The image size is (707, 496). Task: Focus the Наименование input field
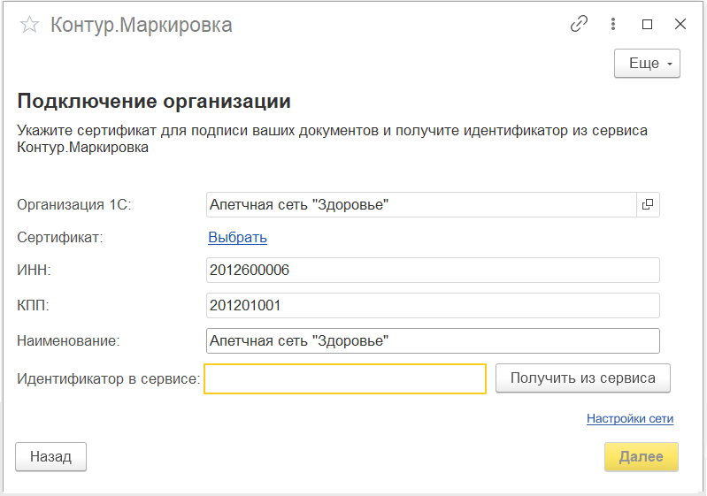433,340
